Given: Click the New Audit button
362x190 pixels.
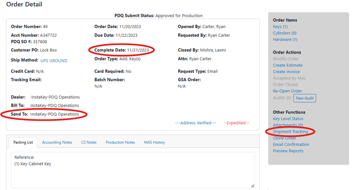Looking at the screenshot, I should click(305, 98).
